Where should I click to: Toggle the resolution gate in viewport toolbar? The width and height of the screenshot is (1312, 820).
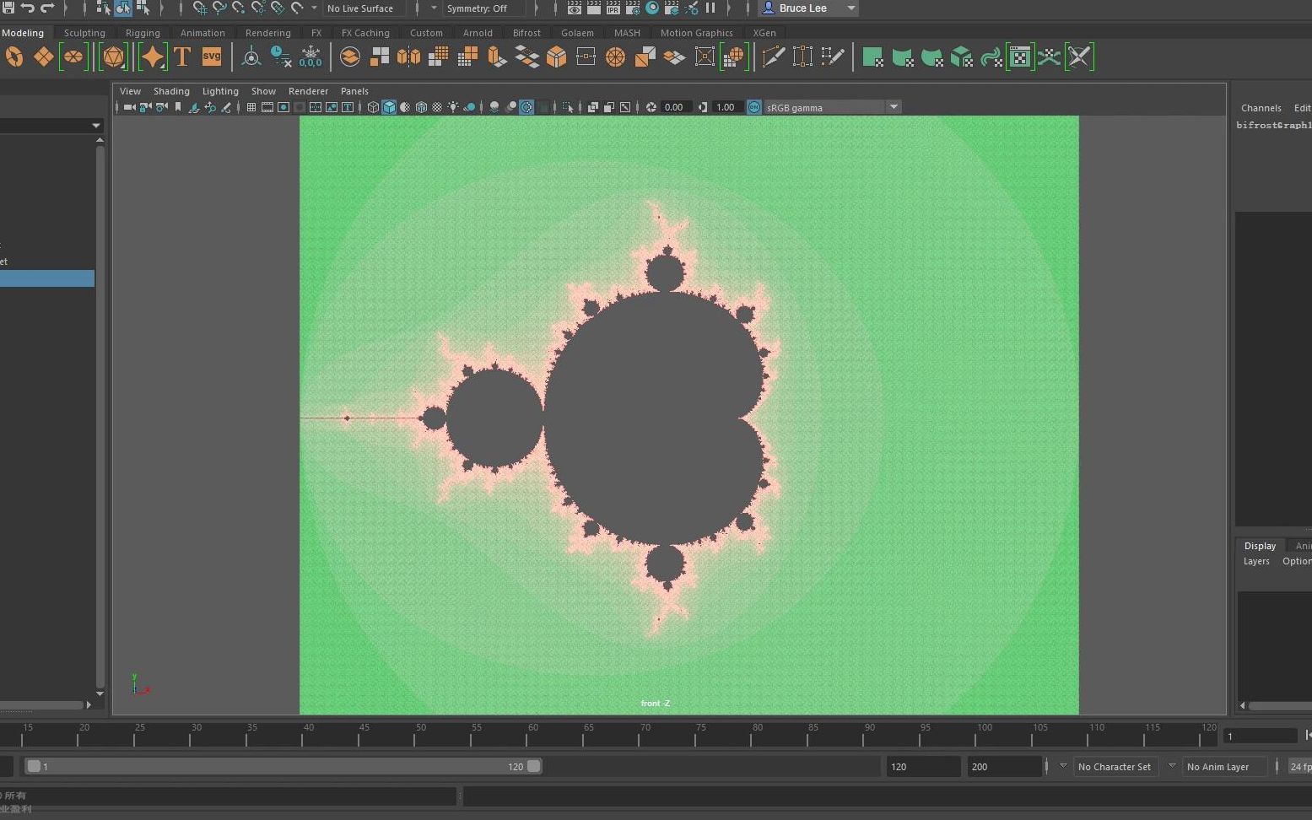283,107
